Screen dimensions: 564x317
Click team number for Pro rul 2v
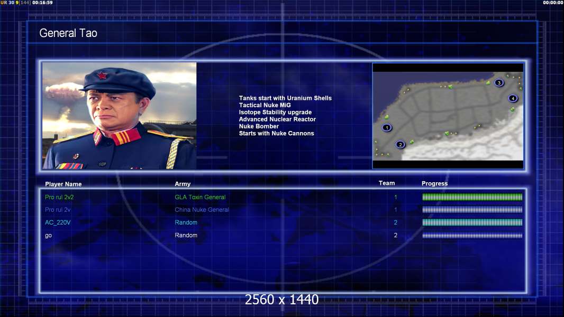(x=396, y=210)
